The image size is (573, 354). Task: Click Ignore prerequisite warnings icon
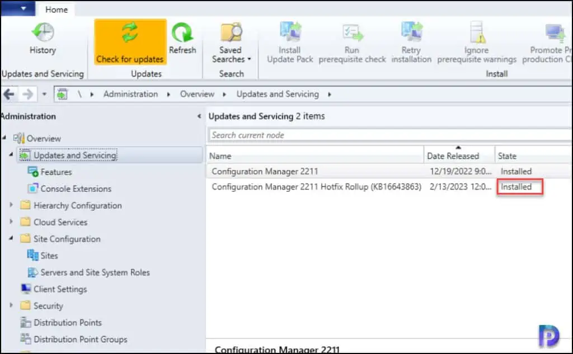pyautogui.click(x=477, y=32)
